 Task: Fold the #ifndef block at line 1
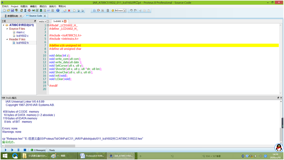click(x=48, y=25)
